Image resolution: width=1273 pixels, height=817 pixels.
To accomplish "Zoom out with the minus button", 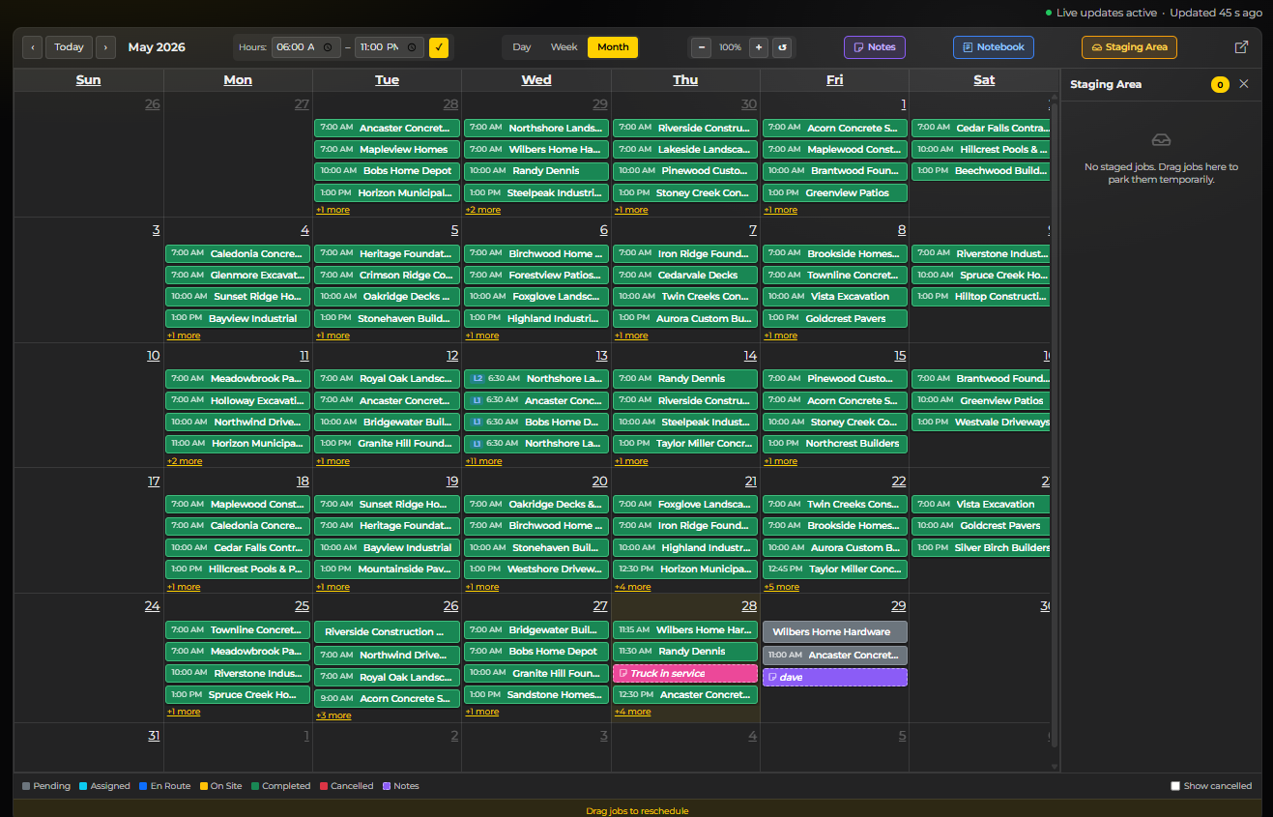I will tap(702, 47).
